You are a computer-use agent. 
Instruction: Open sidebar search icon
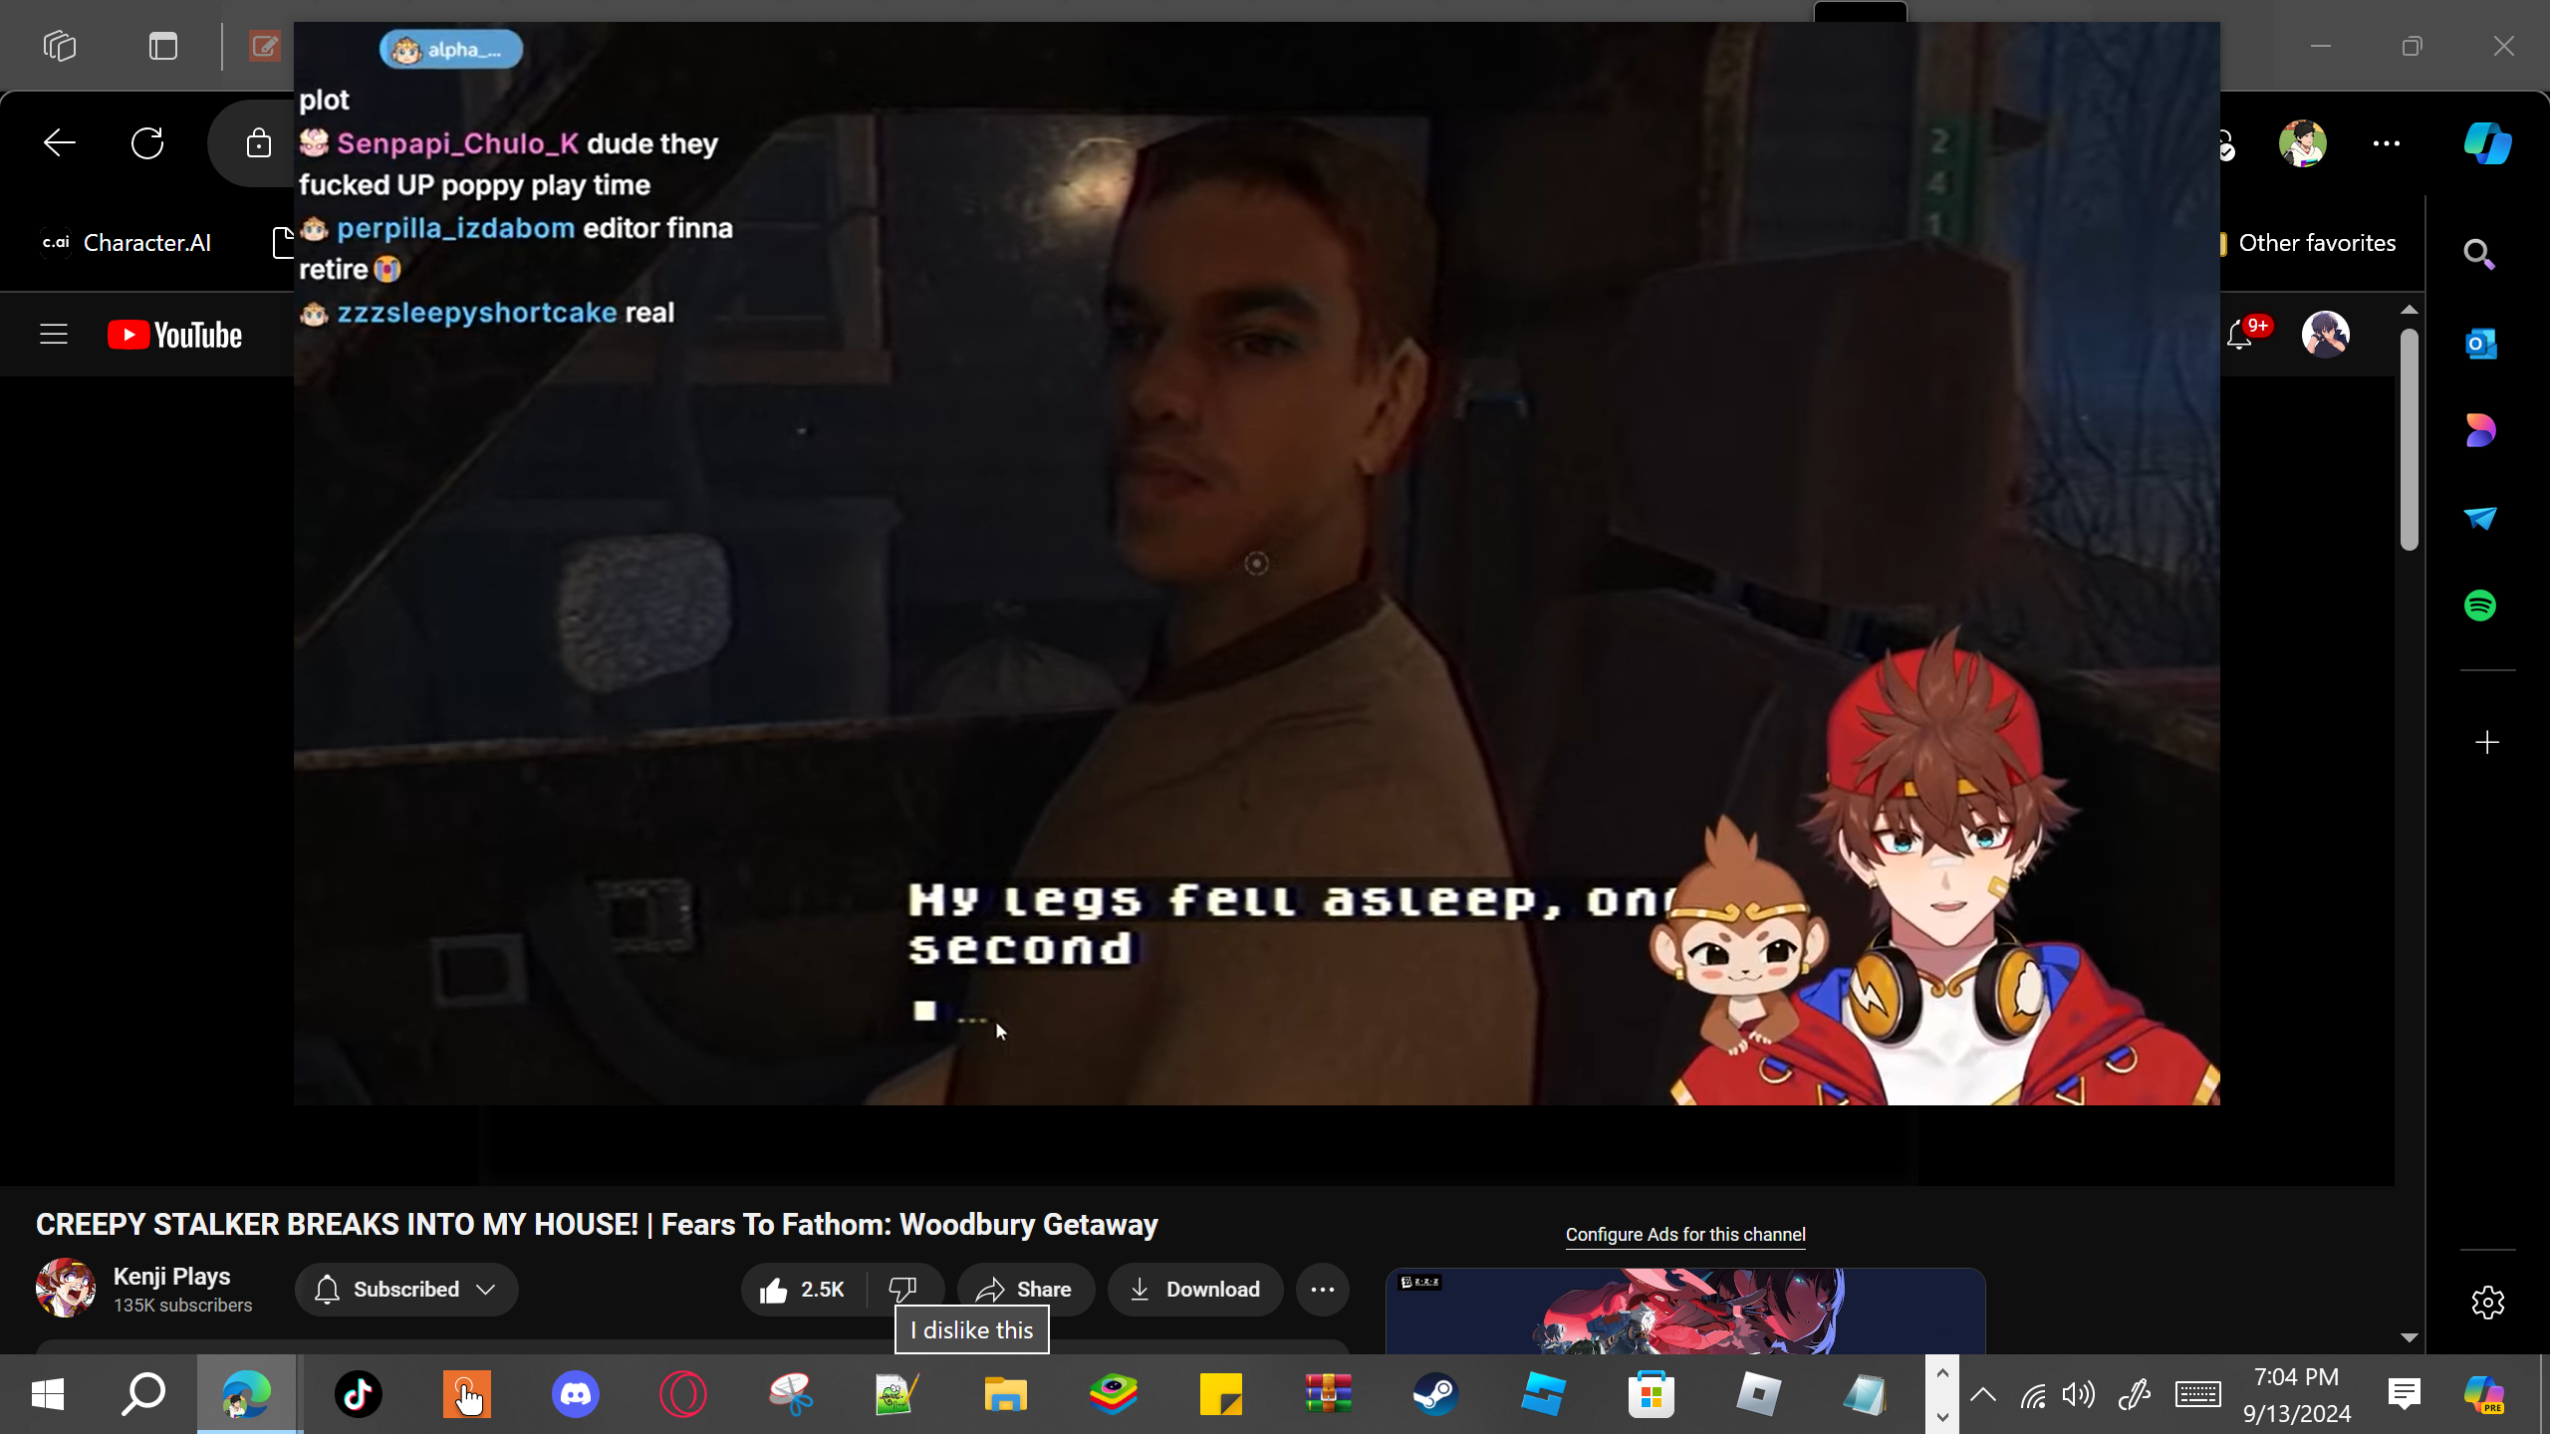[x=2479, y=255]
